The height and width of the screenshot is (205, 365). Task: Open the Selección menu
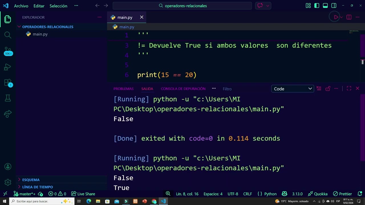(x=58, y=6)
